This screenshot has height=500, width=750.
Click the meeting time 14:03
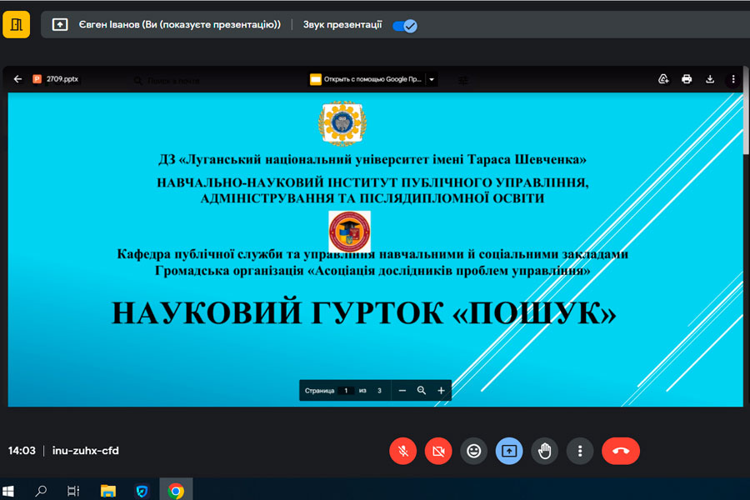(22, 451)
